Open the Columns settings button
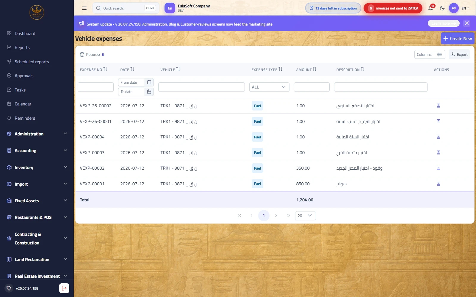Screen dimensions: 476x297 click(430, 55)
